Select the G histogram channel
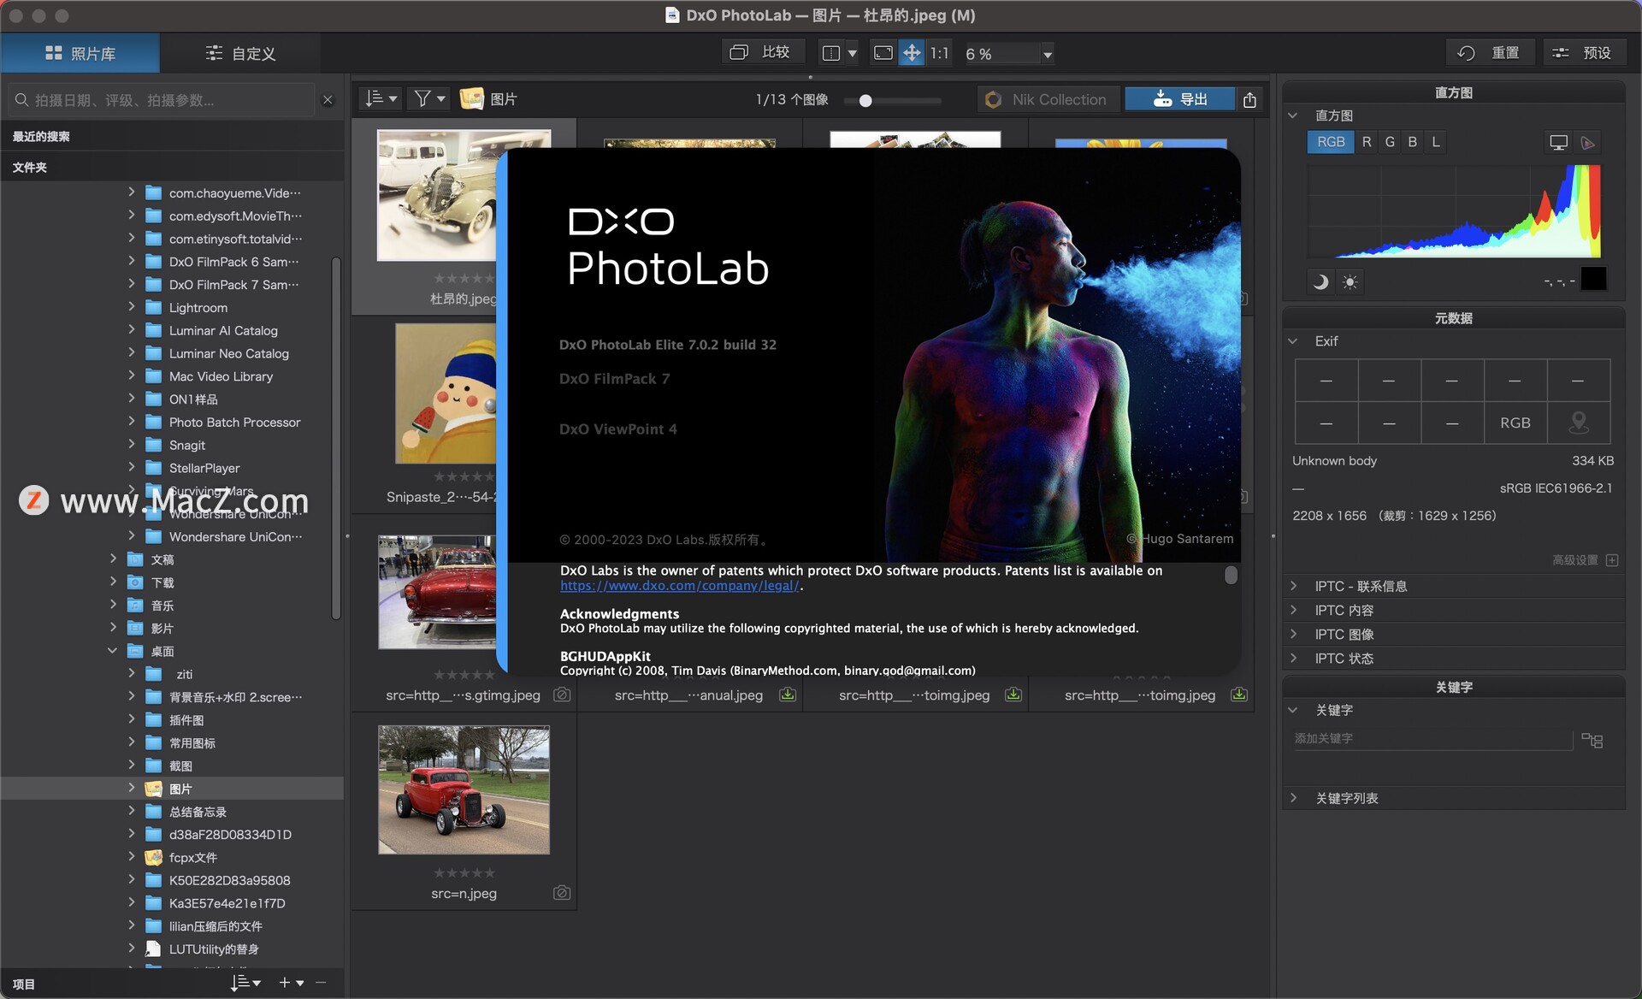This screenshot has width=1642, height=999. tap(1390, 142)
